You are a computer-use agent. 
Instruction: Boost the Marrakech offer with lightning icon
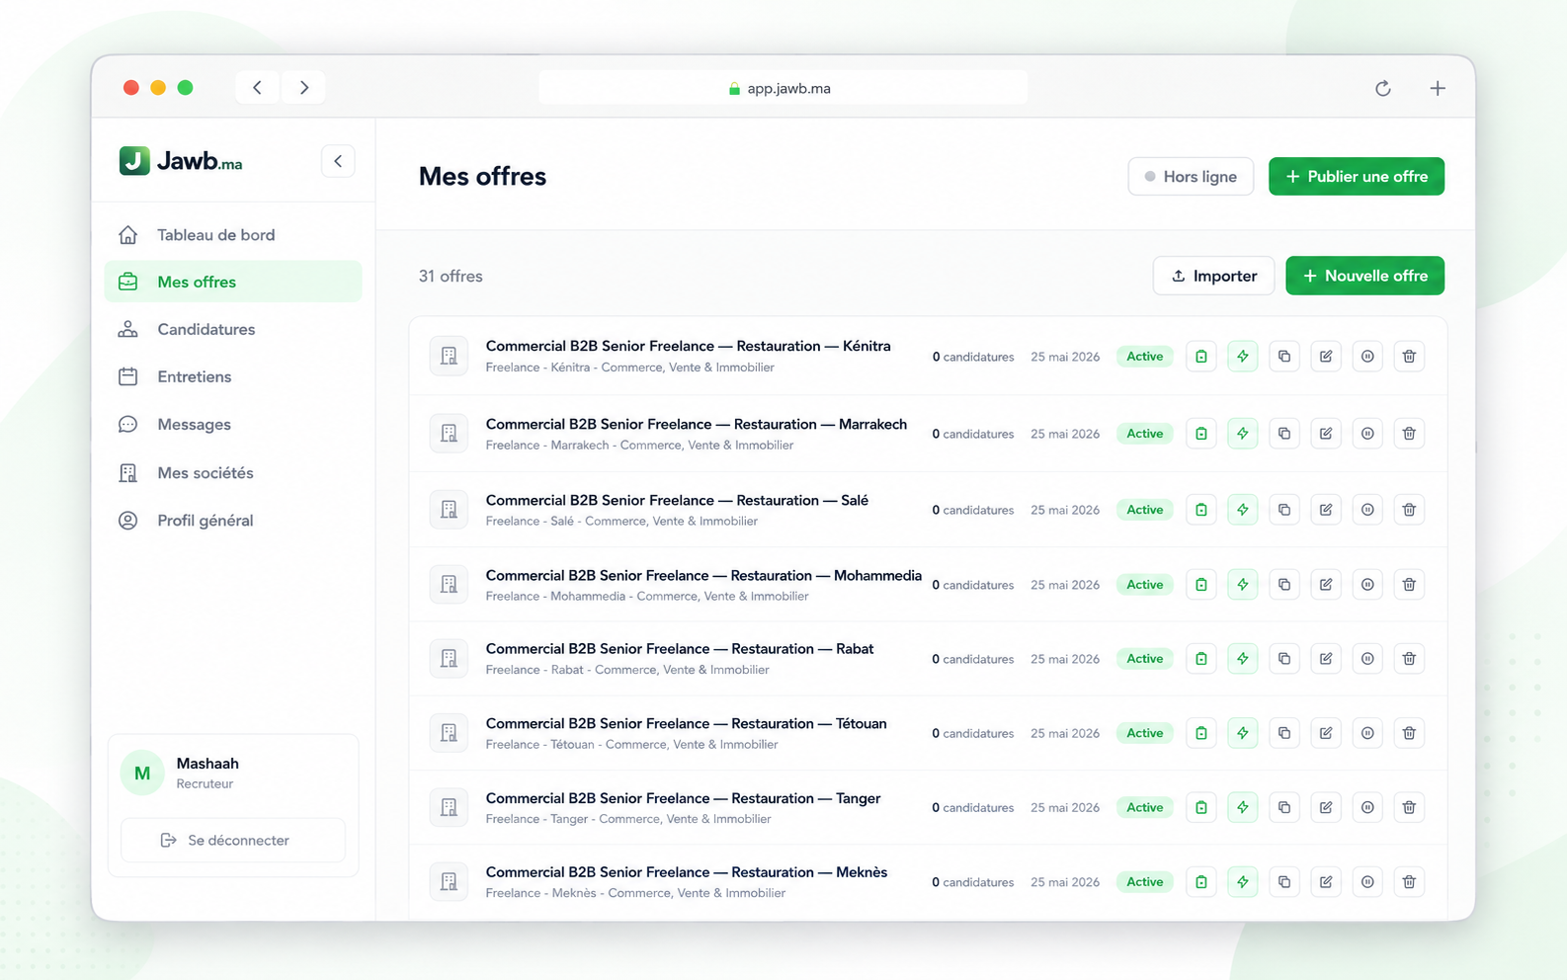(1243, 434)
